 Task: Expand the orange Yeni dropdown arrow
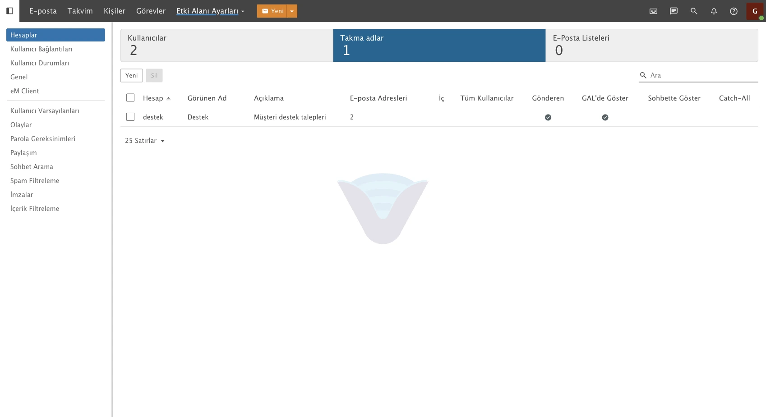(x=292, y=11)
